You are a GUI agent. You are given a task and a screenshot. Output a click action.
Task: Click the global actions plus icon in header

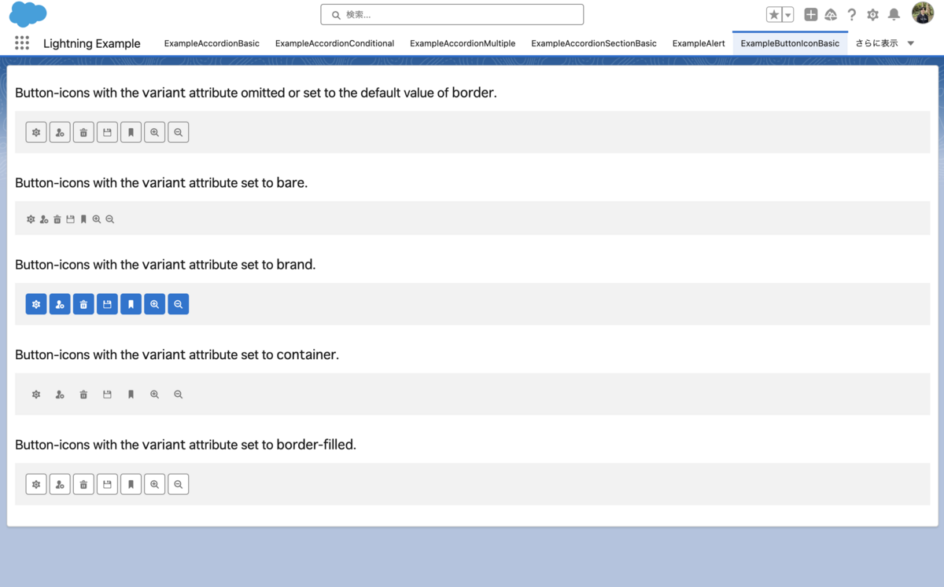(x=810, y=14)
